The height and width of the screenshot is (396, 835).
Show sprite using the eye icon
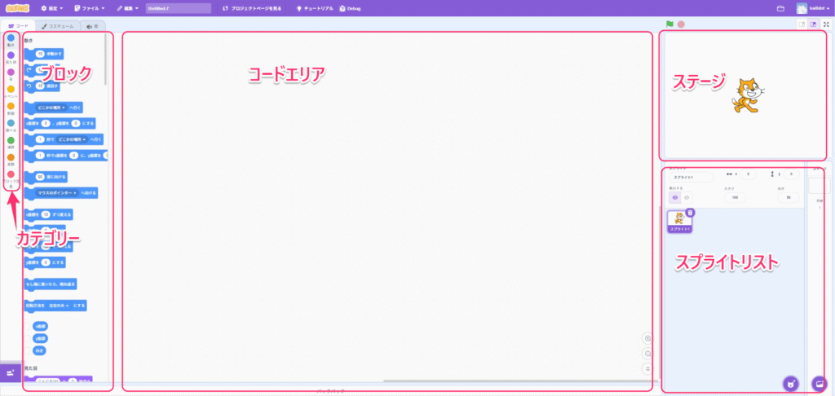click(x=675, y=197)
